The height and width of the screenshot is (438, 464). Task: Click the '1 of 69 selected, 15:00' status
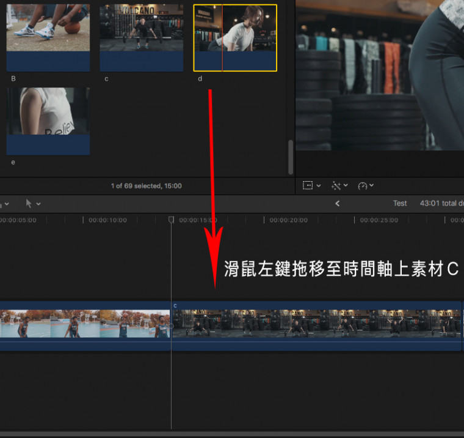(x=146, y=186)
